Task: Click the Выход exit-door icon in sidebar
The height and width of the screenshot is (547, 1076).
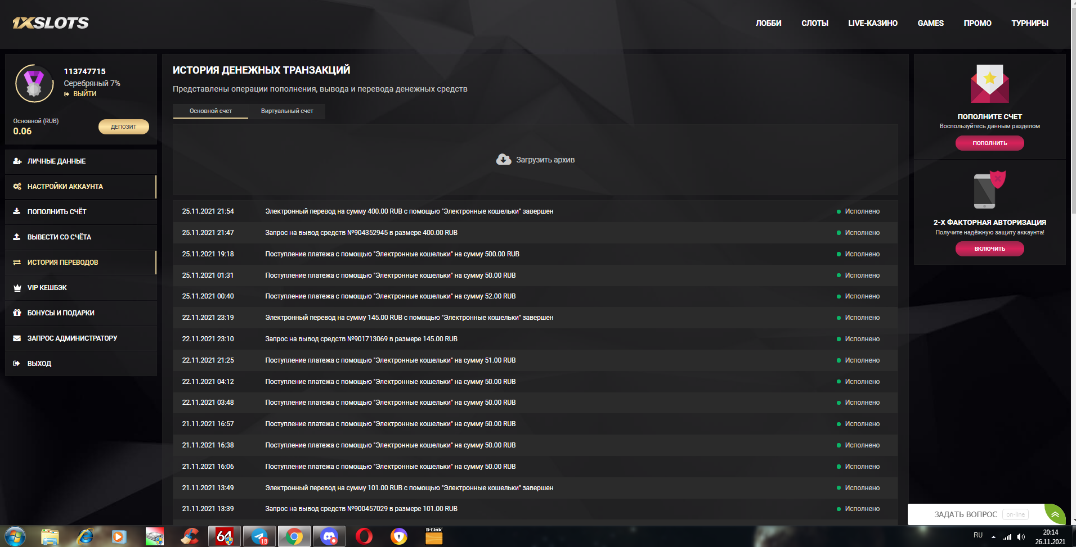Action: (x=17, y=364)
